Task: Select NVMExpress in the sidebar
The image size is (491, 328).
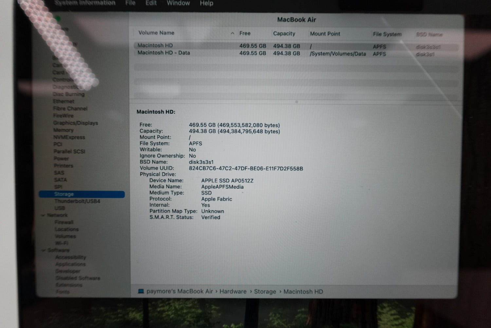Action: [69, 137]
